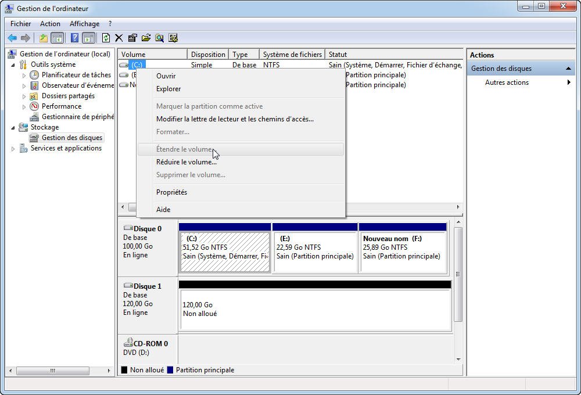Viewport: 581px width, 395px height.
Task: Open the Fichier menu
Action: coord(21,24)
